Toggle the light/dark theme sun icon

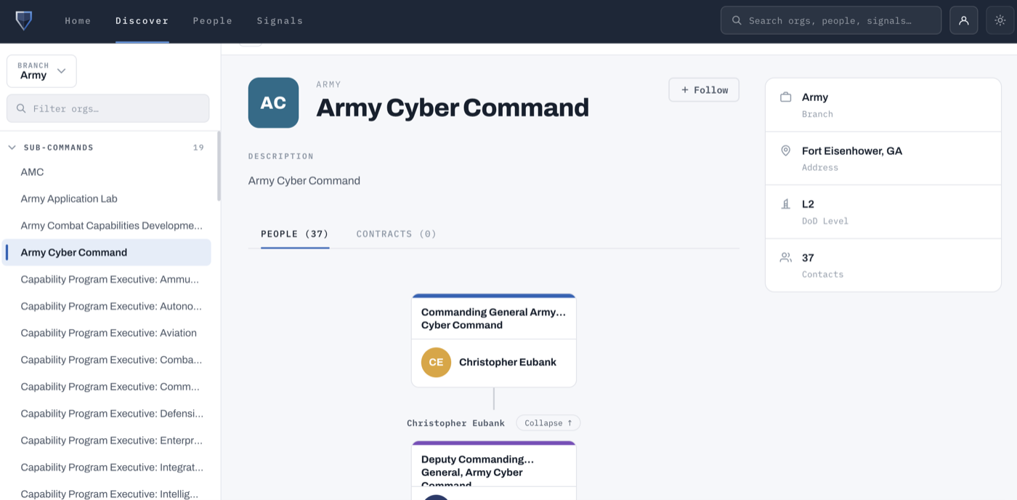pyautogui.click(x=1000, y=20)
